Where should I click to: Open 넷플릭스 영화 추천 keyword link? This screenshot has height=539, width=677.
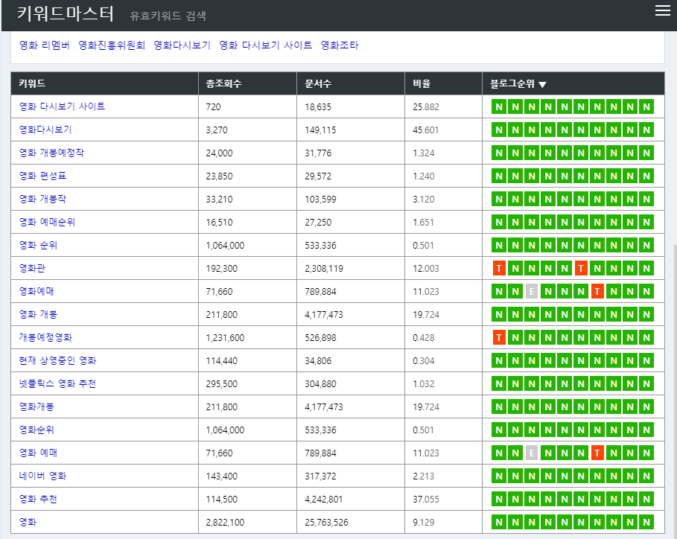(57, 383)
